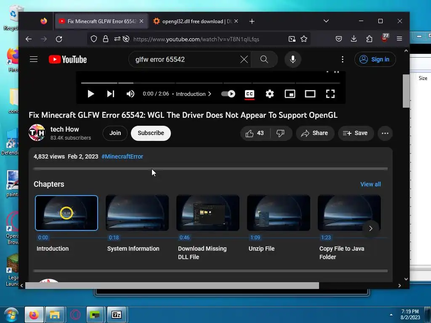Share the video
The image size is (431, 323).
(x=315, y=133)
